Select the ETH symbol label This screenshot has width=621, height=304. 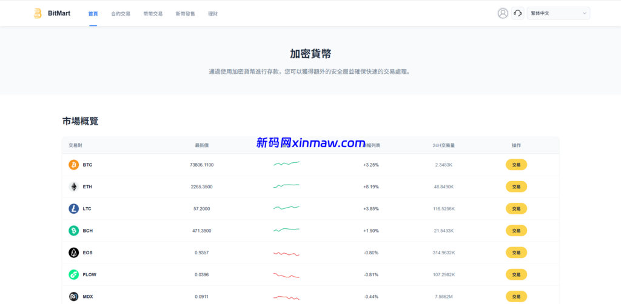[87, 187]
